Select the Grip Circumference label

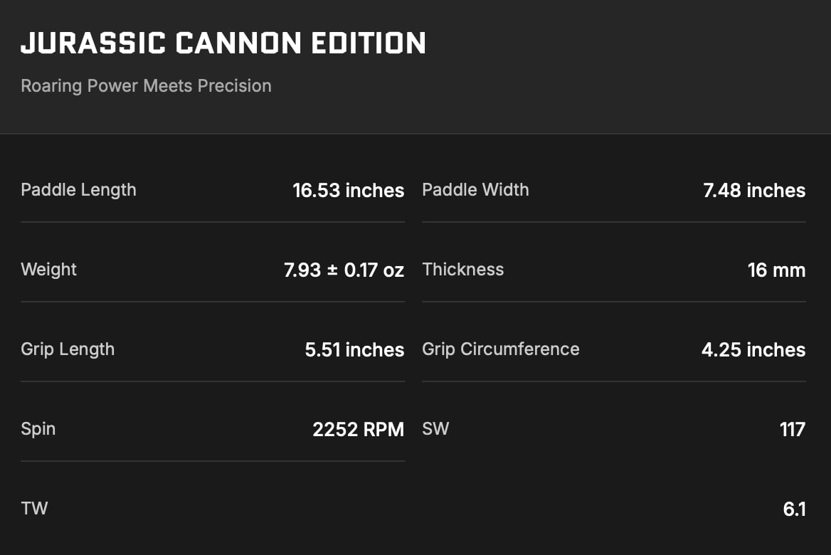tap(500, 349)
